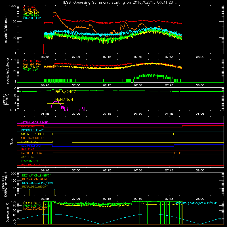Click the 0.1-0.3 MeV legend entry

click(32, 61)
